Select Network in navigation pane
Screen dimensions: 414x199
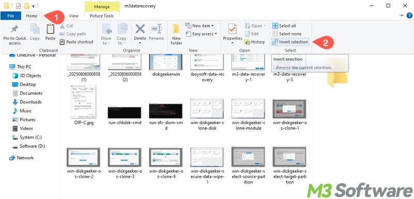point(21,158)
